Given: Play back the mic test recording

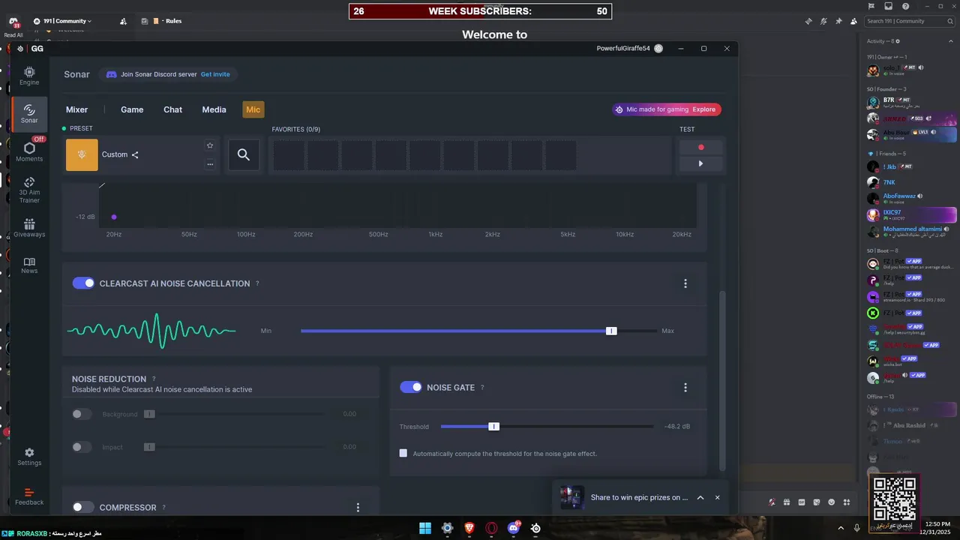Looking at the screenshot, I should [x=700, y=163].
